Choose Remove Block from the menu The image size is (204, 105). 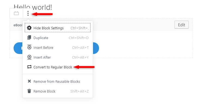pos(58,91)
